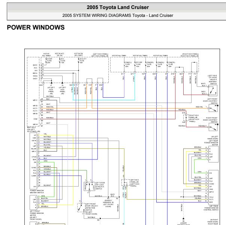Click the 'RED/YEL' wire label on Body ECU DCTY pin
The width and height of the screenshot is (226, 225).
click(50, 107)
